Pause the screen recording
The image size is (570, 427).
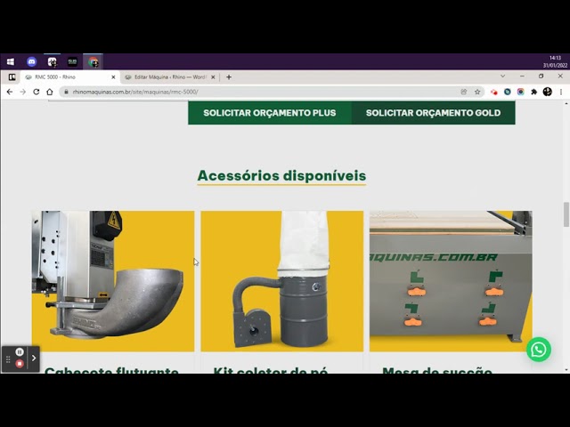pos(20,352)
